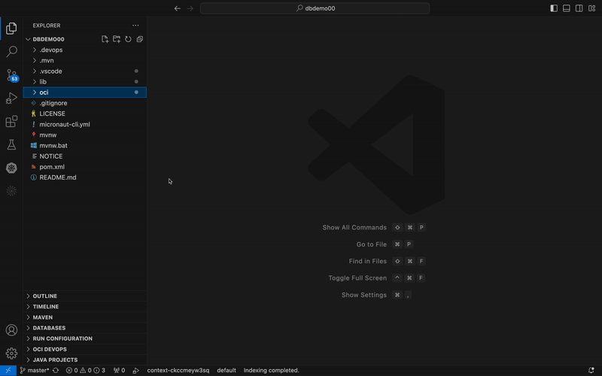Expand the DATABASES section
This screenshot has width=602, height=376.
[49, 328]
